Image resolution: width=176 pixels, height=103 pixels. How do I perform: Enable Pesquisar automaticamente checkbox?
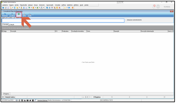126,20
